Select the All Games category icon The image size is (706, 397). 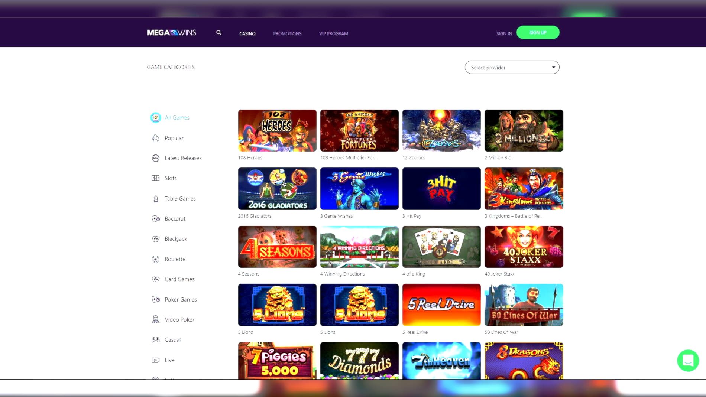[x=156, y=117]
